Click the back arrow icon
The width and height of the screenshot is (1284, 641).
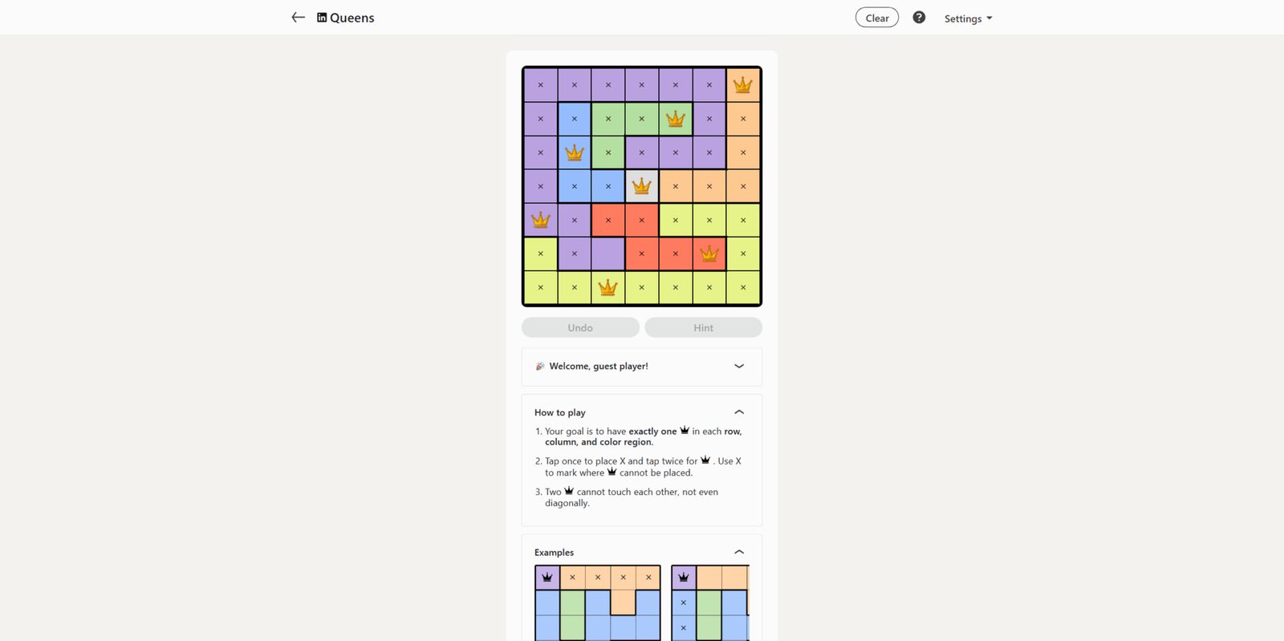click(298, 18)
